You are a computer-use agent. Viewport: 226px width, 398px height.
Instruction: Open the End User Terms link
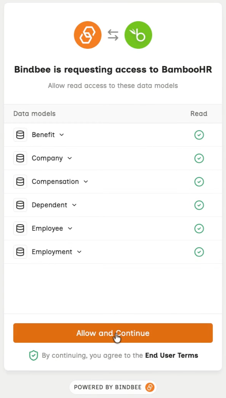172,355
